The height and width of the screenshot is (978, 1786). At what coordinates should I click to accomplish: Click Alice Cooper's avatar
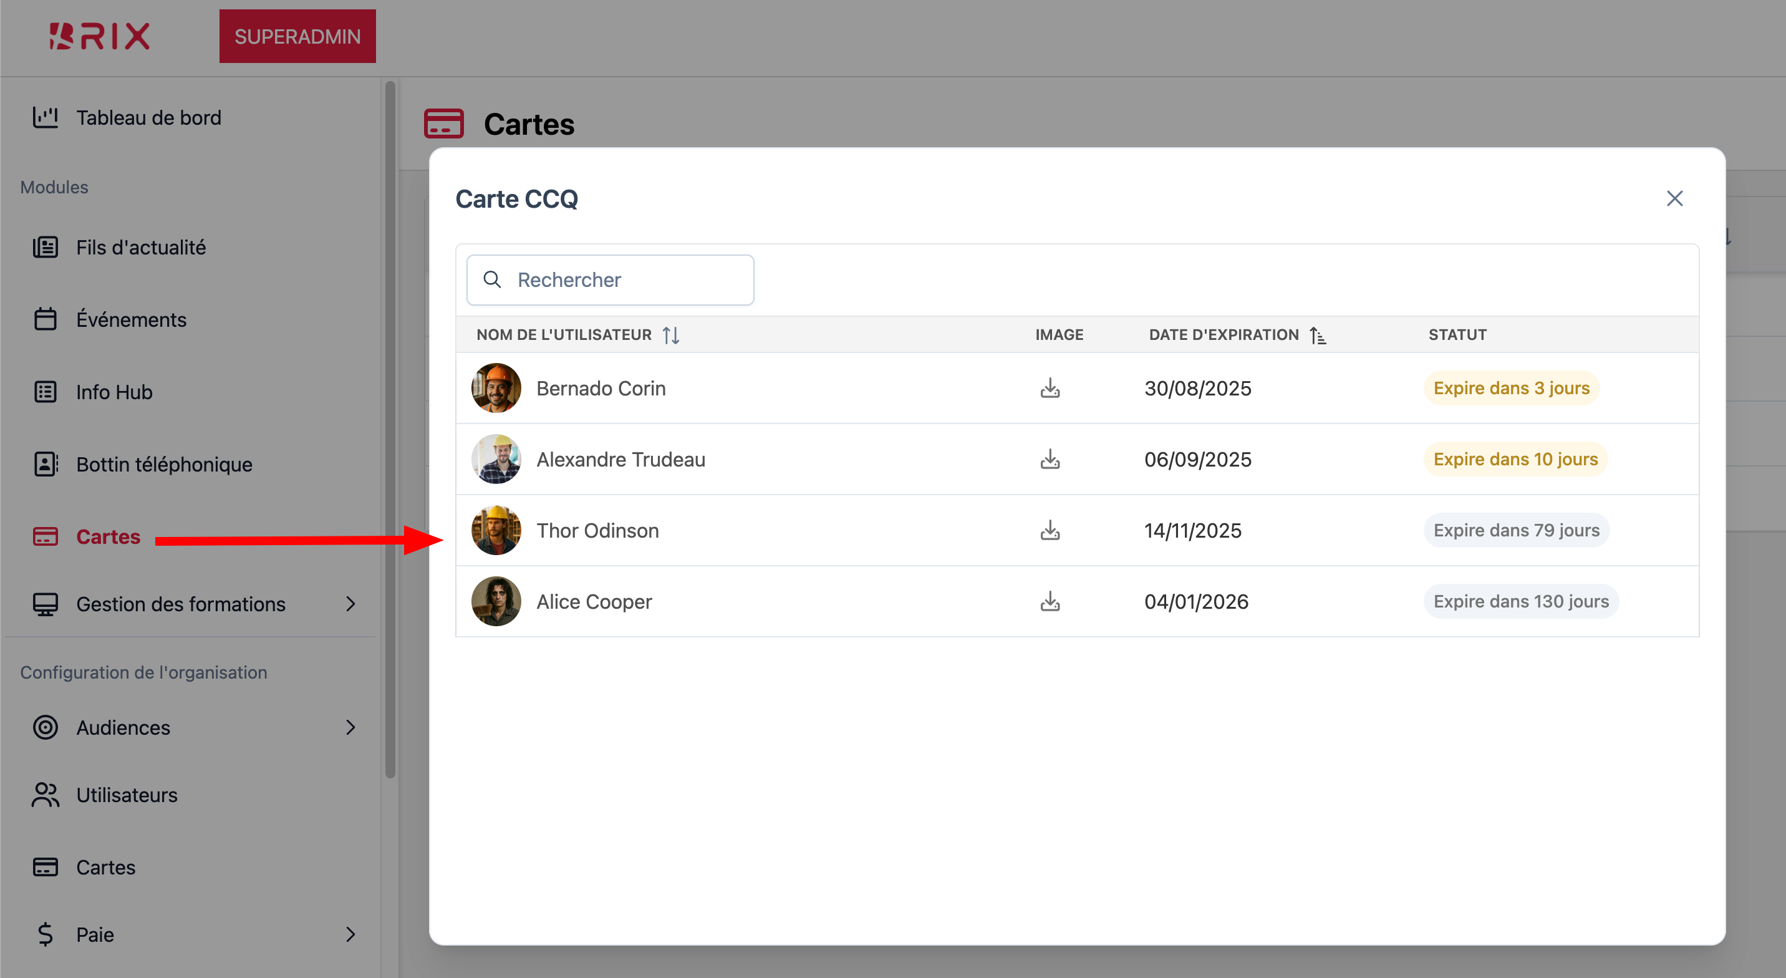pos(496,601)
